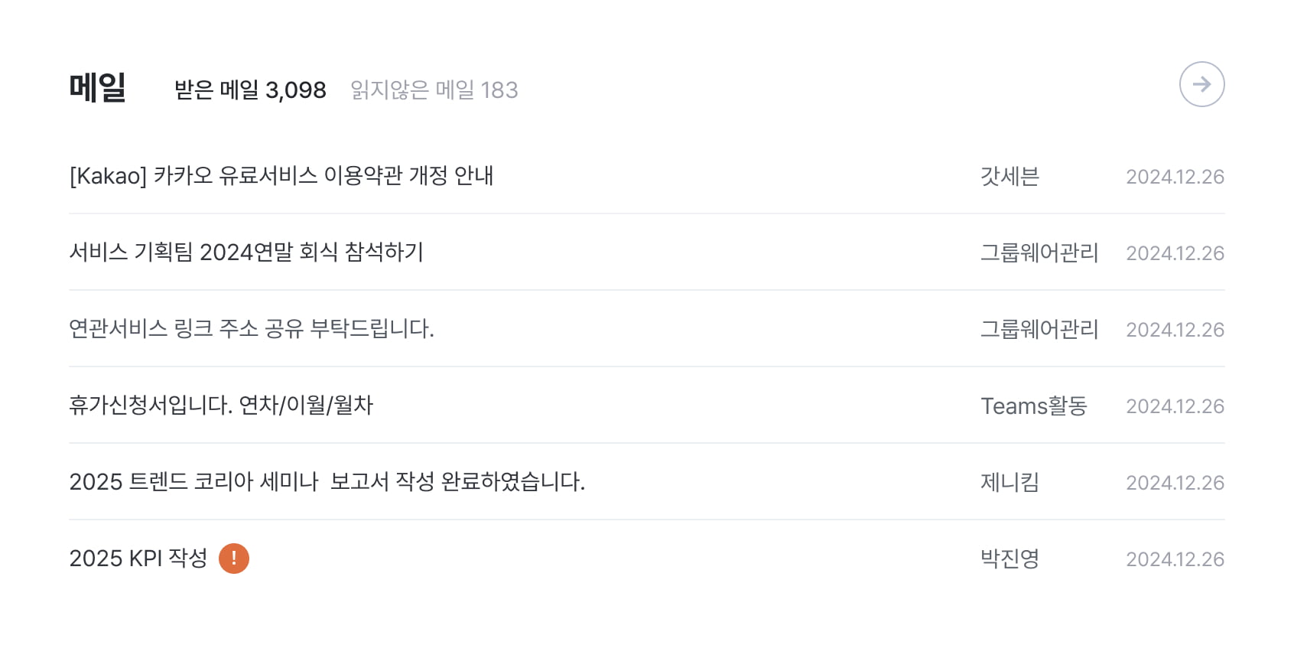Image resolution: width=1294 pixels, height=658 pixels.
Task: Click sender 그룹웨어관리 on the 연관서비스 row
Action: click(1039, 330)
